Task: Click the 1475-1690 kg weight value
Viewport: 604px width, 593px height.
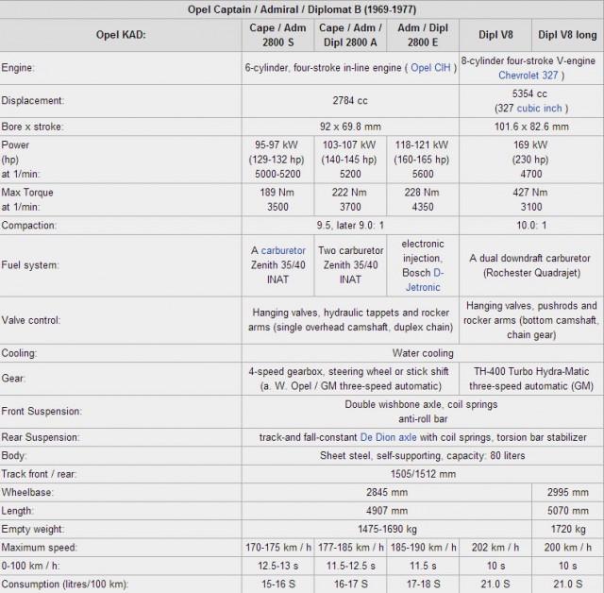Action: click(x=387, y=529)
